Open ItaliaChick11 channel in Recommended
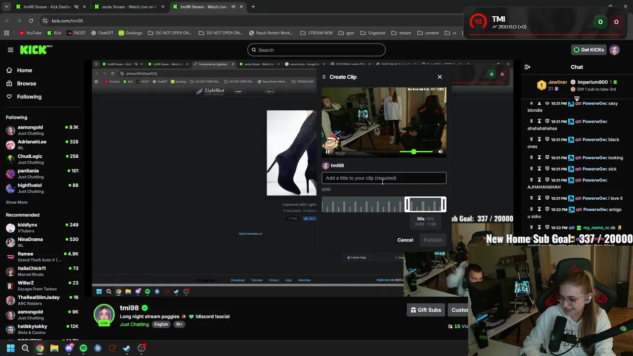The width and height of the screenshot is (633, 356). tap(42, 271)
